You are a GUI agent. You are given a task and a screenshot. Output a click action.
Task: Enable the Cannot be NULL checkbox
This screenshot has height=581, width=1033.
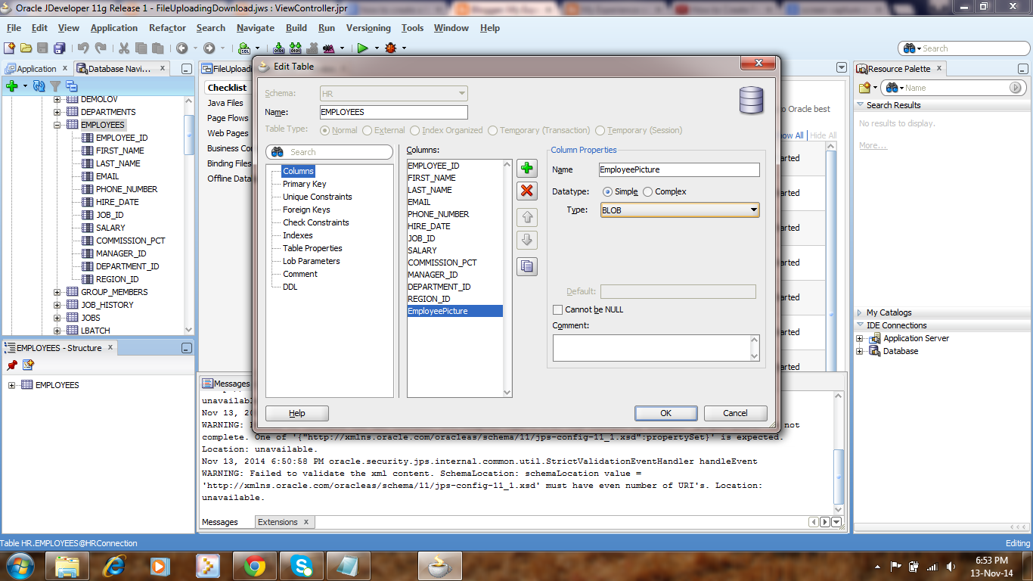(557, 309)
